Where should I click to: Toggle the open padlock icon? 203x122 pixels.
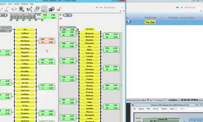tap(59, 9)
